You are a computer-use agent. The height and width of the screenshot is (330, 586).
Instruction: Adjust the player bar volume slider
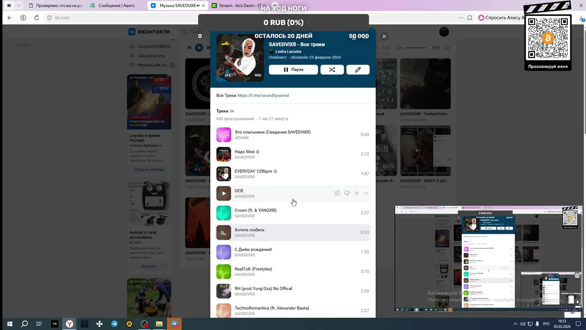click(415, 48)
